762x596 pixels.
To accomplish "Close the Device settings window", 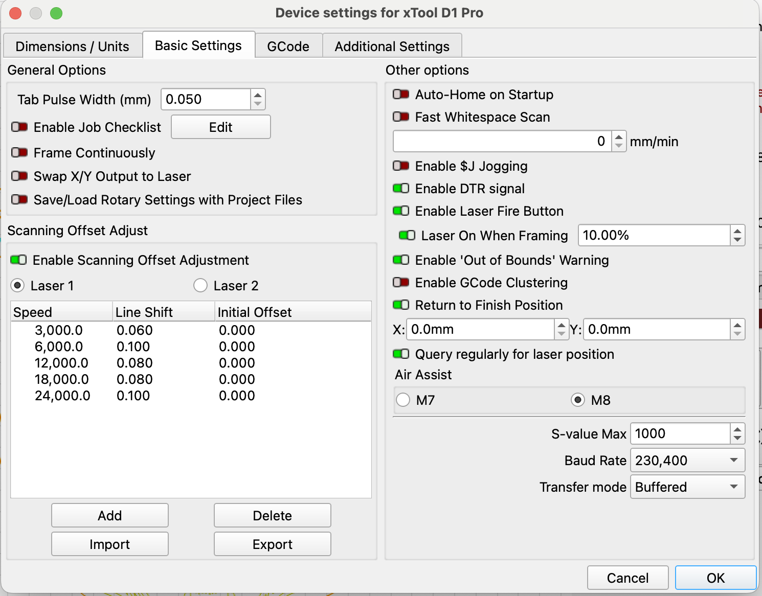I will click(15, 13).
